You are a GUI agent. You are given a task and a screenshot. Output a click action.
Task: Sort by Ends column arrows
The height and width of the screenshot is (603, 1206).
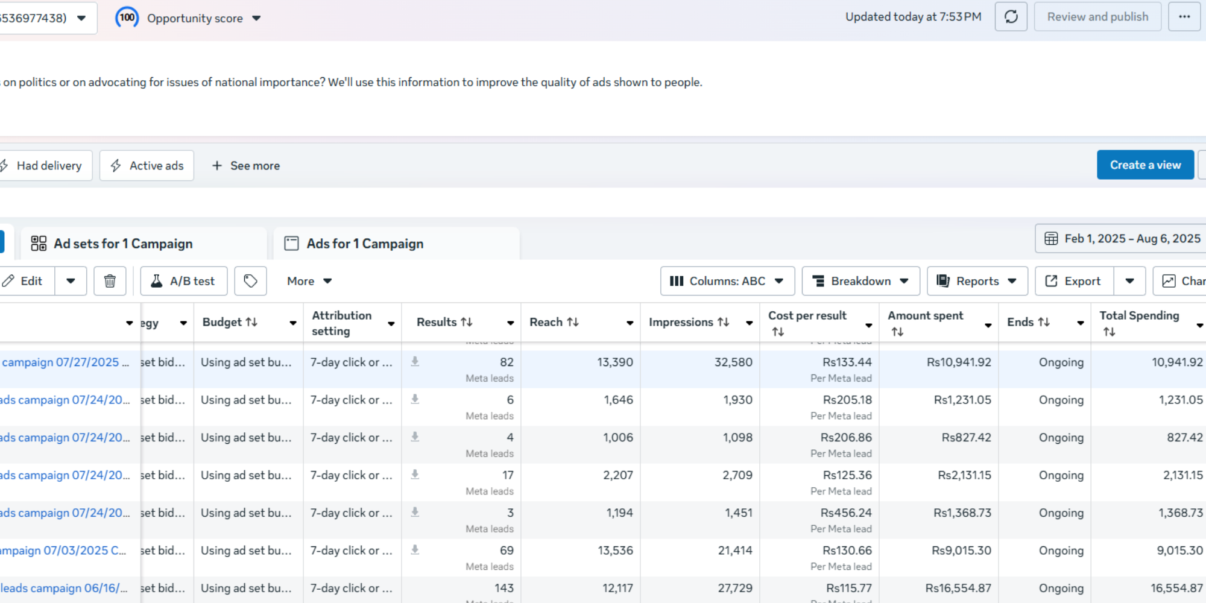pyautogui.click(x=1044, y=323)
